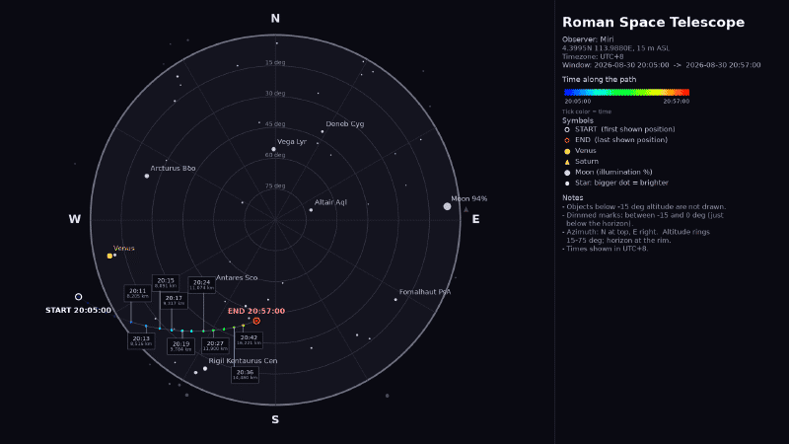The height and width of the screenshot is (444, 789).
Task: Click the 20:42 time label box
Action: (x=249, y=339)
